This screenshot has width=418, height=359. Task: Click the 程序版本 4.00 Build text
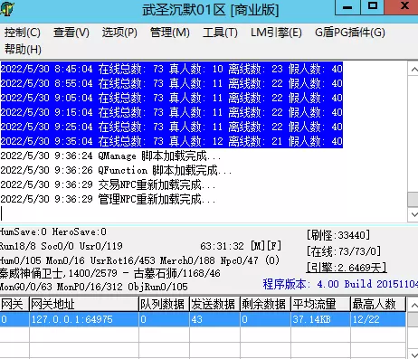click(x=340, y=284)
